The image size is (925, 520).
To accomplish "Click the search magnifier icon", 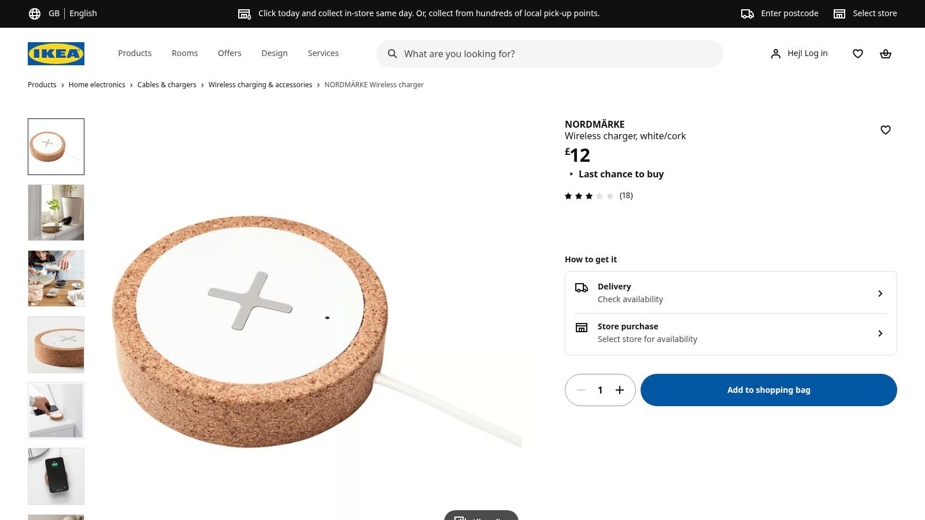I will pos(393,54).
